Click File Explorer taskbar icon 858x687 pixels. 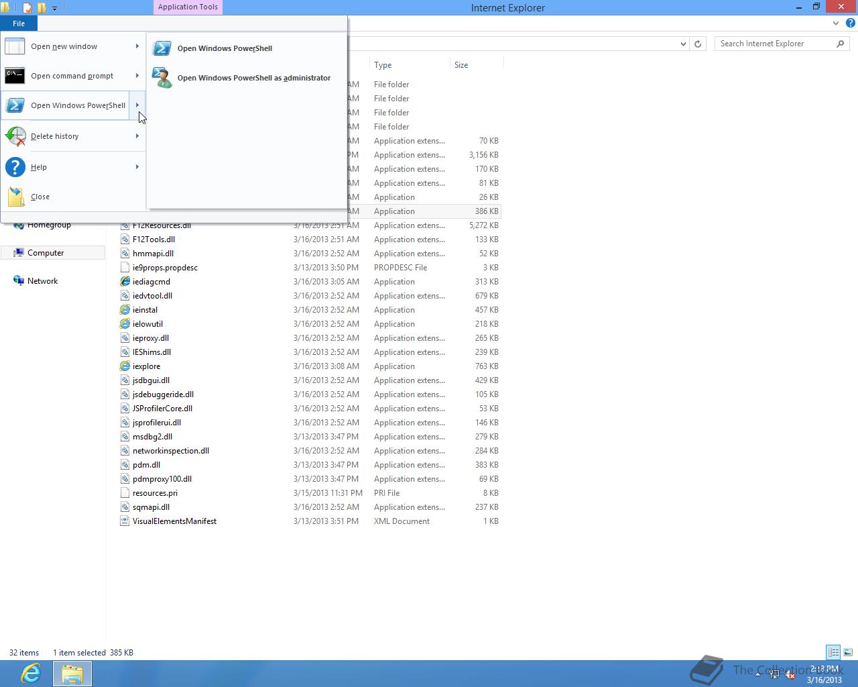click(72, 673)
